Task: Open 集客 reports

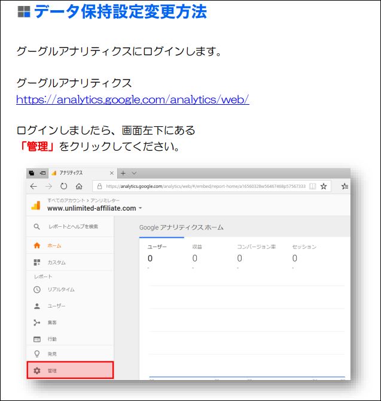Action: coord(70,323)
